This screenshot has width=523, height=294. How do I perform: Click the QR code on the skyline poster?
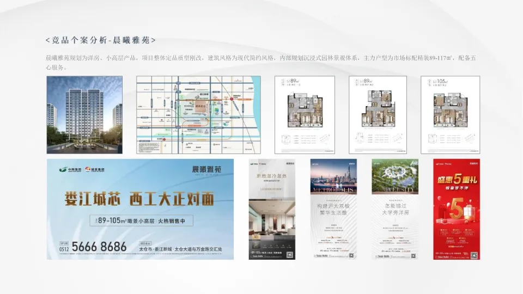tap(351, 256)
